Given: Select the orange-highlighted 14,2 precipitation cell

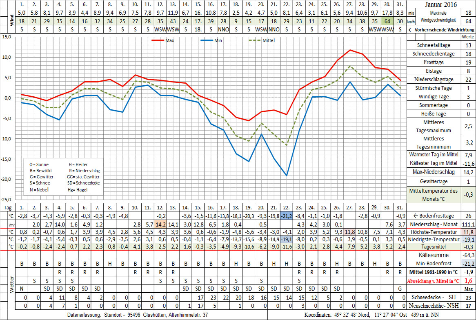Looking at the screenshot, I should [160, 224].
